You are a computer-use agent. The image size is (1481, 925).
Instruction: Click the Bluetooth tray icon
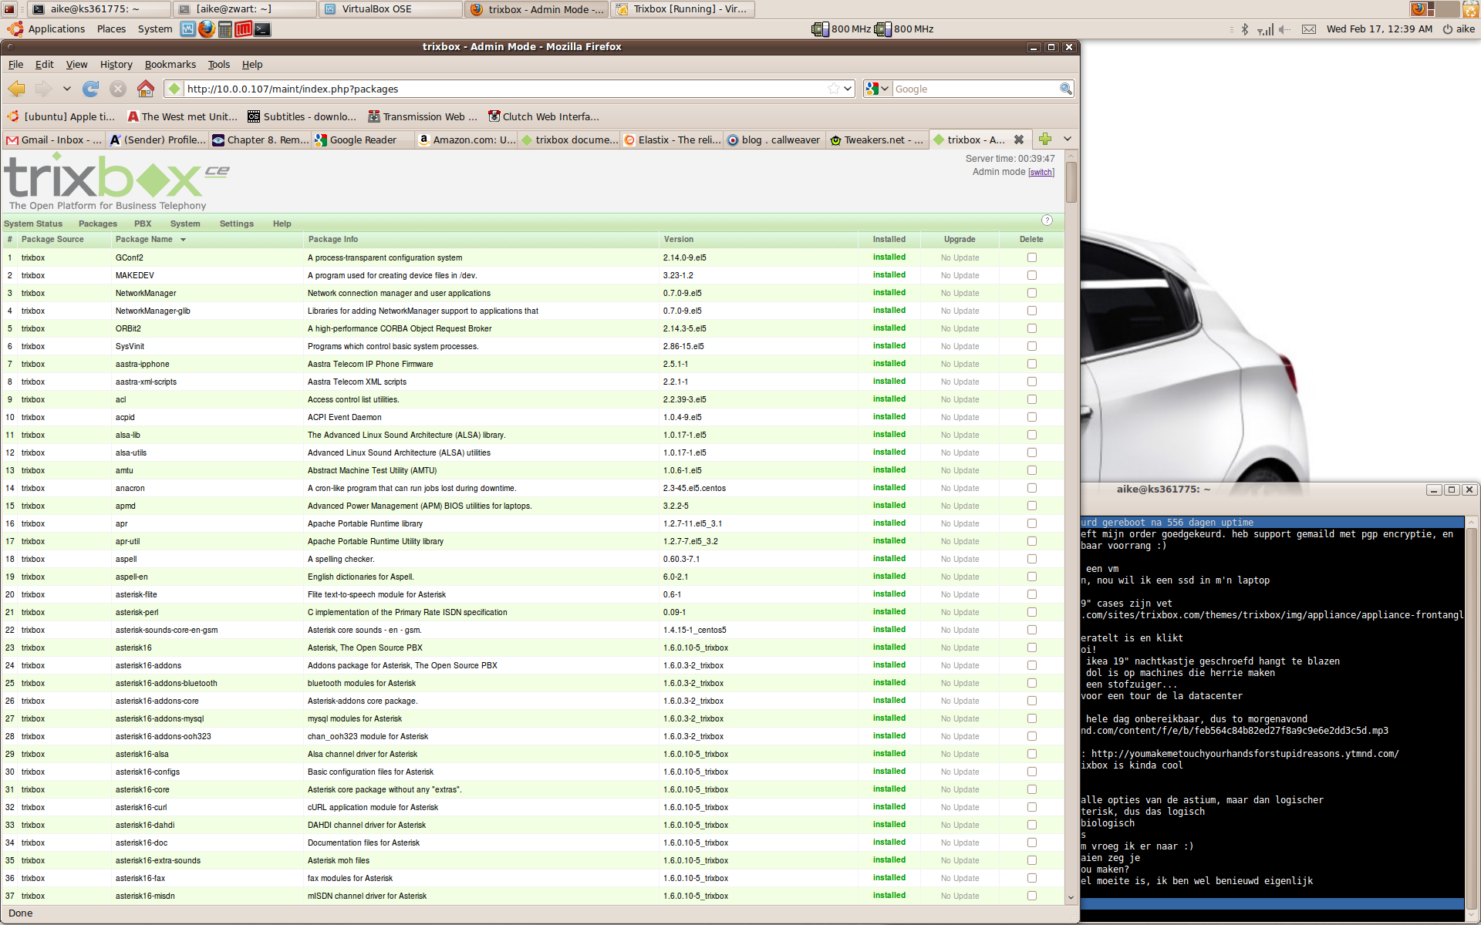[1244, 29]
